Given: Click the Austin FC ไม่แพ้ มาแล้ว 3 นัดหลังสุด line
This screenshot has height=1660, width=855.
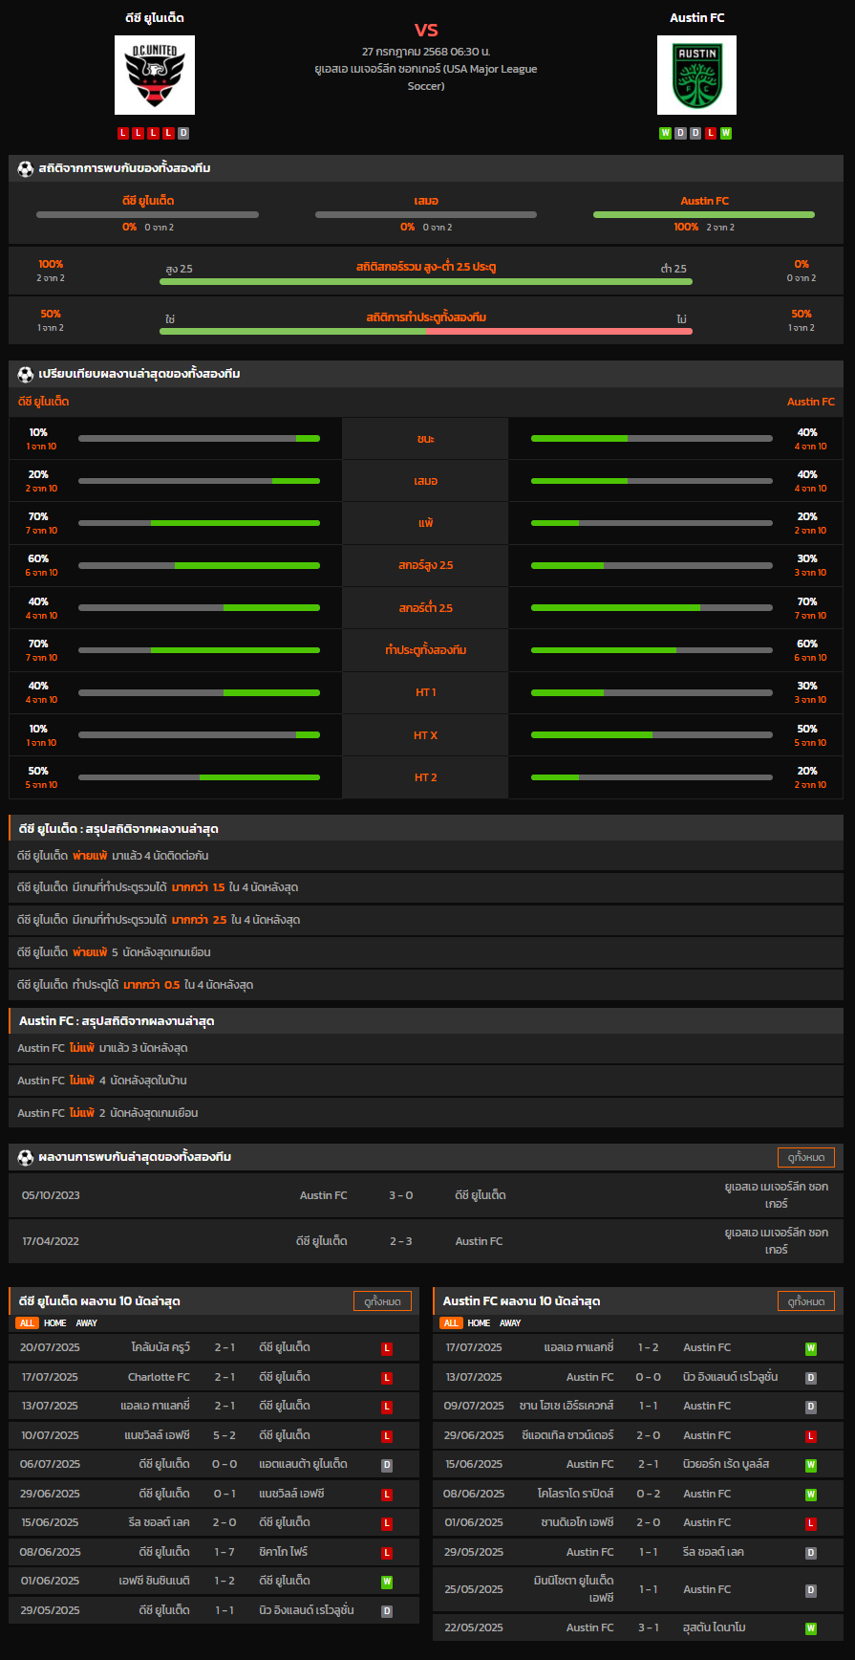Looking at the screenshot, I should [426, 1049].
